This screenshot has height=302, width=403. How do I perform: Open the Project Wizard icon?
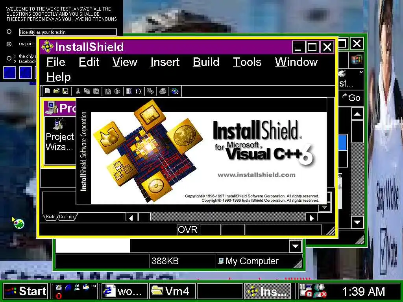coord(60,135)
